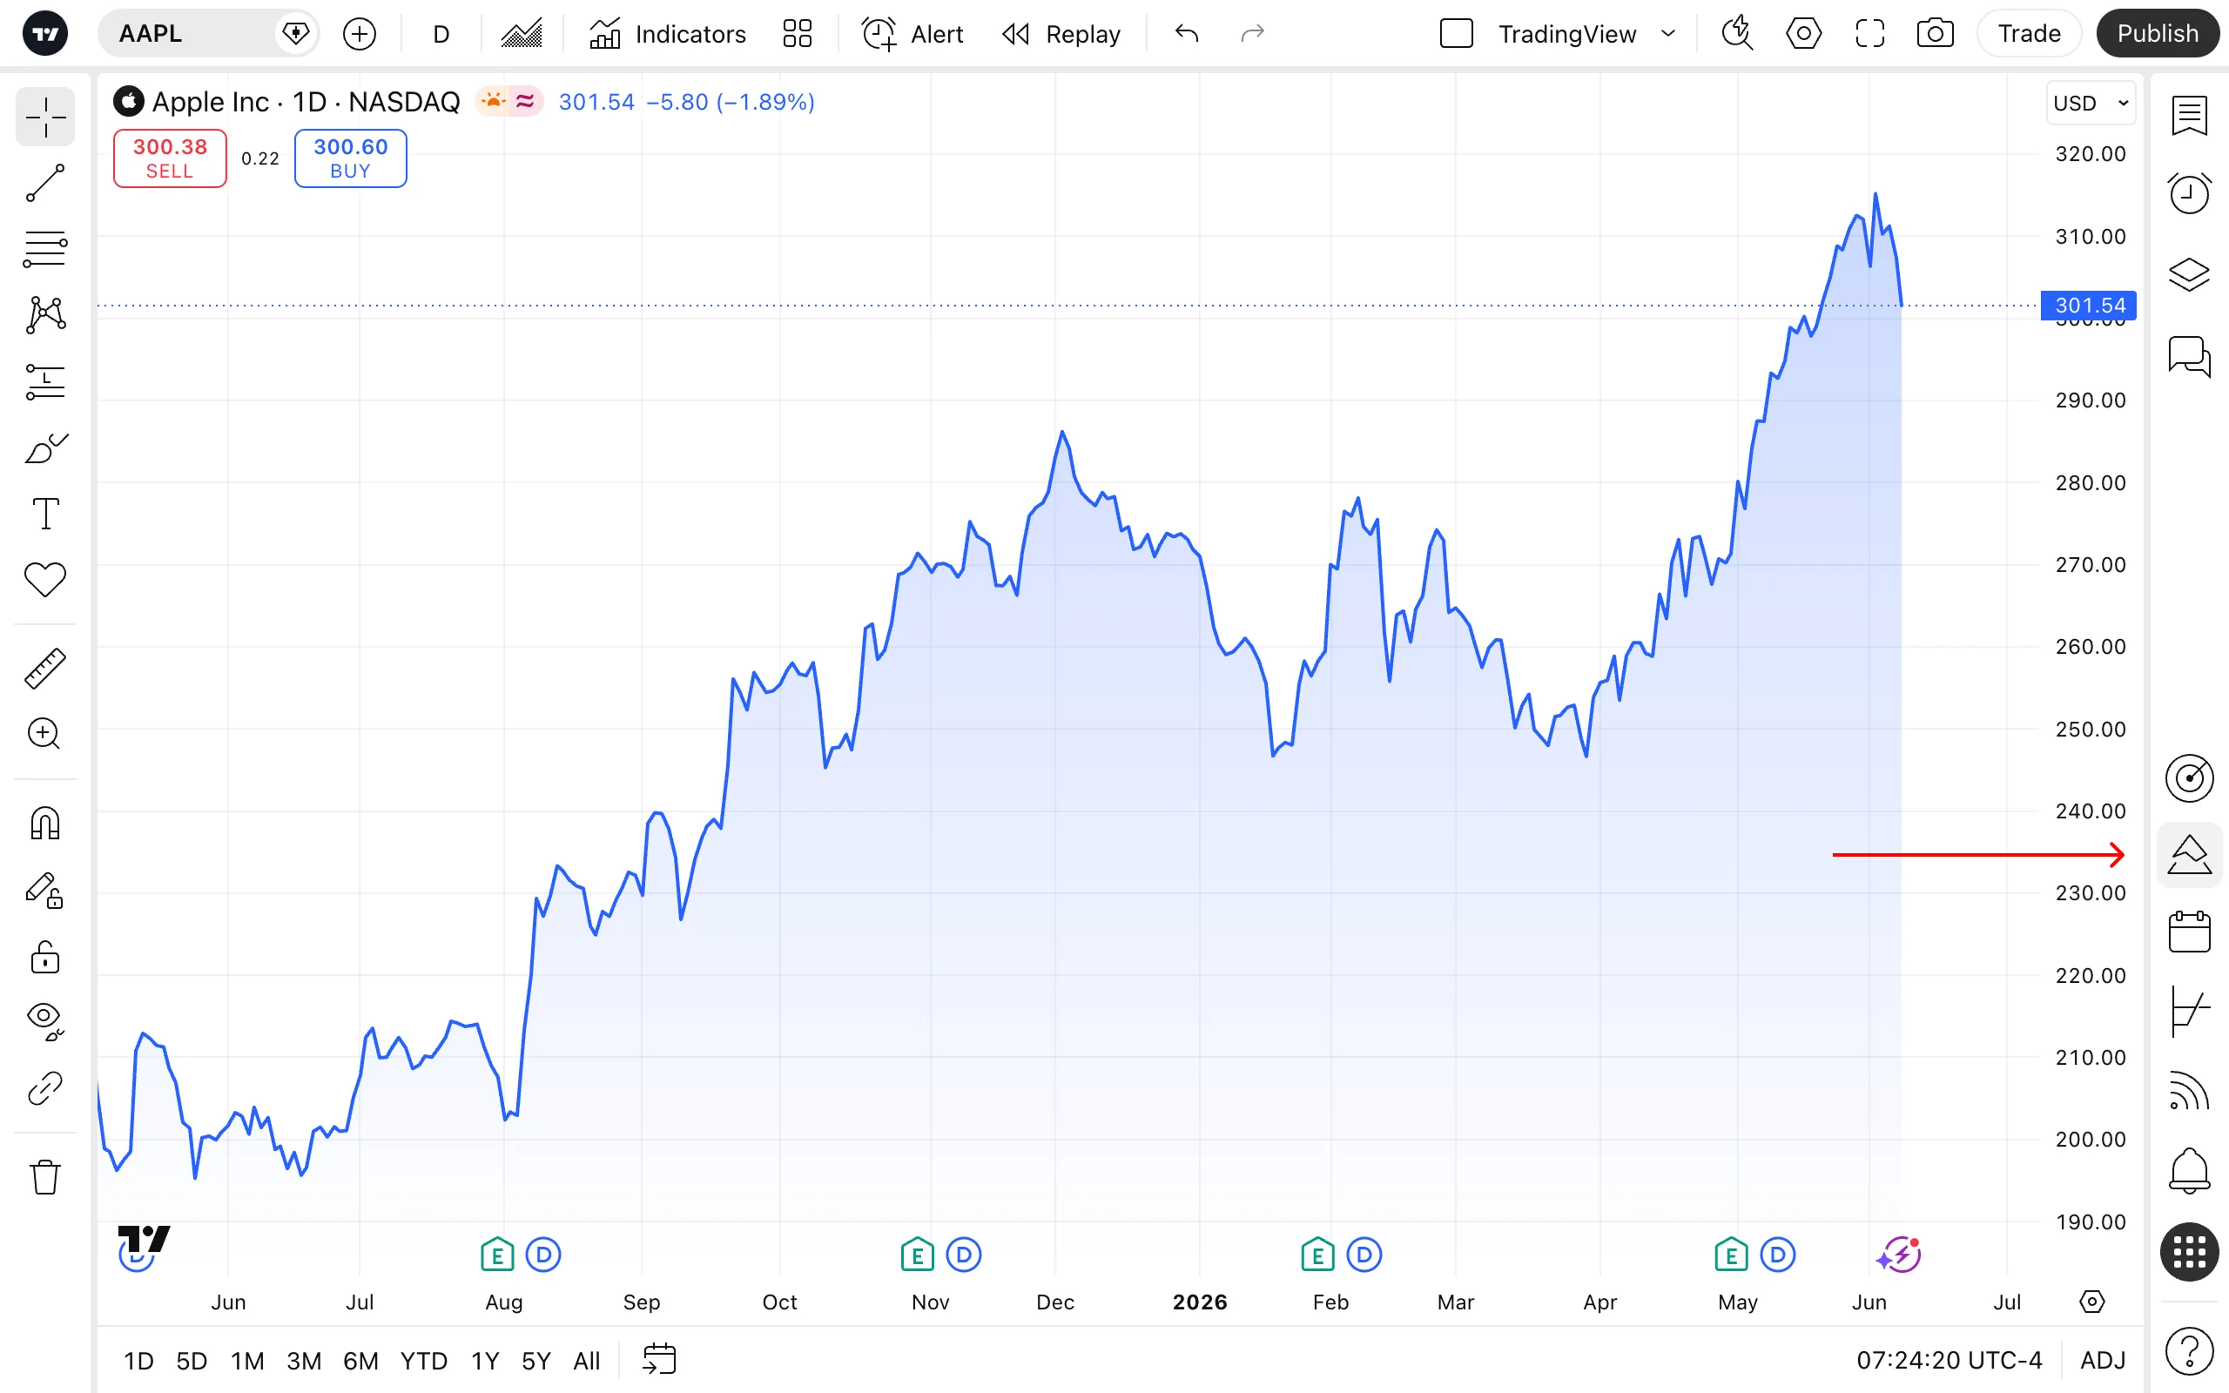Image resolution: width=2229 pixels, height=1393 pixels.
Task: Toggle stay in drawing mode
Action: tap(45, 890)
